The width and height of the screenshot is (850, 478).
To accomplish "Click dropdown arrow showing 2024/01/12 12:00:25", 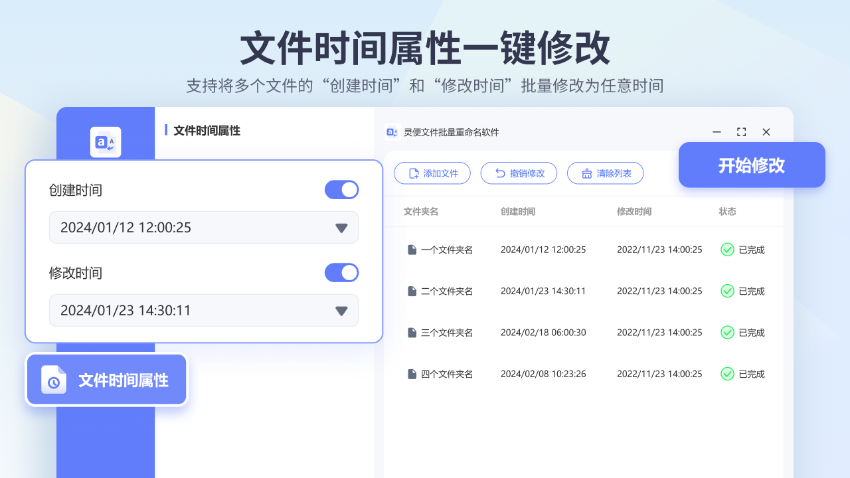I will [x=343, y=227].
